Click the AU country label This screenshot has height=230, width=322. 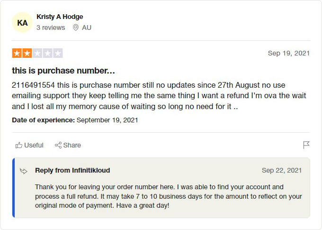[x=87, y=28]
